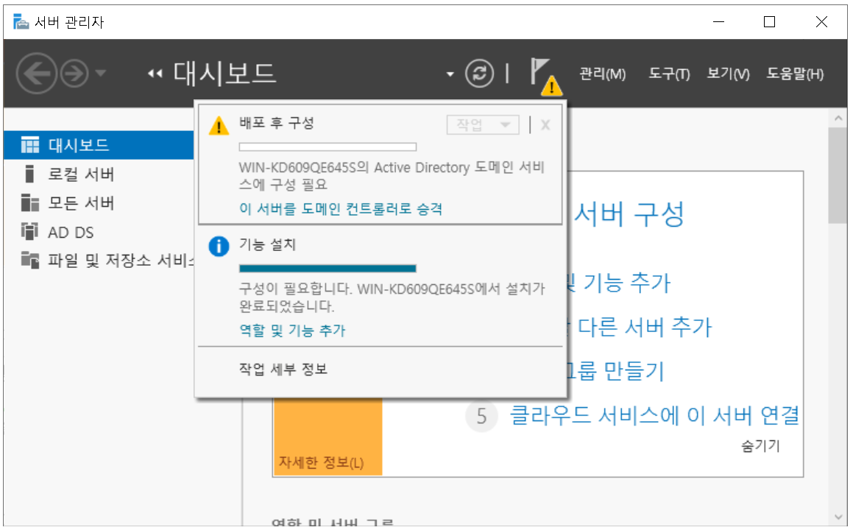The width and height of the screenshot is (853, 530).
Task: Click the yellow warning icon for 배포 후 구성
Action: coord(219,126)
